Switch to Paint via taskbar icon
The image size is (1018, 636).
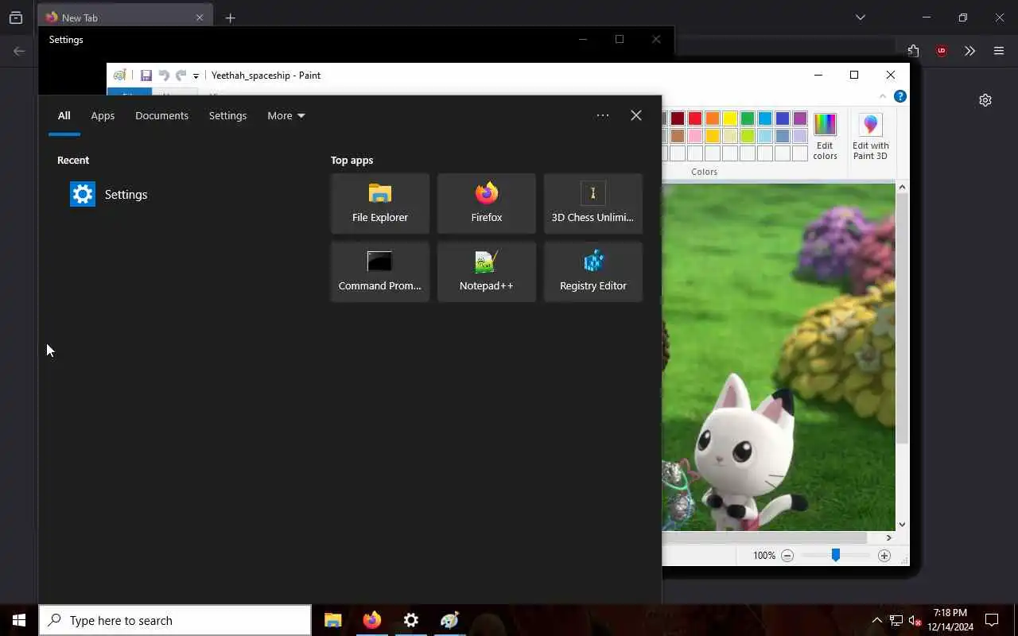(x=450, y=620)
